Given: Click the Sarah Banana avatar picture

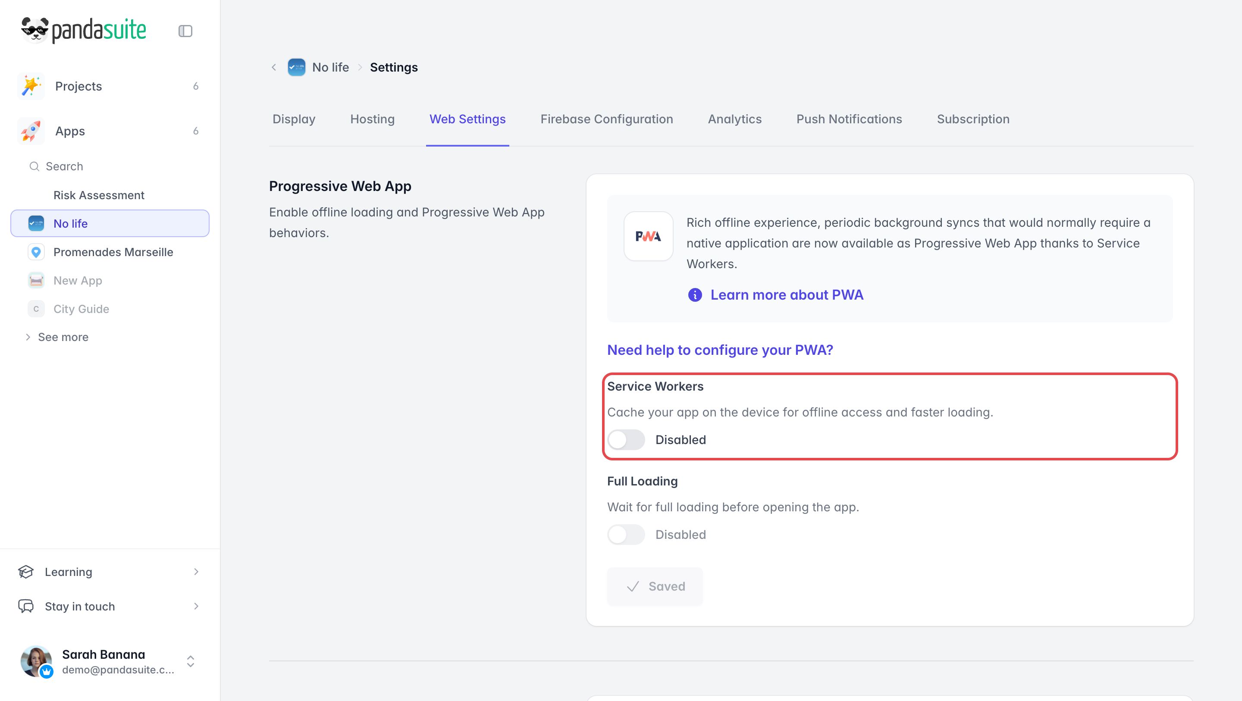Looking at the screenshot, I should pos(36,661).
